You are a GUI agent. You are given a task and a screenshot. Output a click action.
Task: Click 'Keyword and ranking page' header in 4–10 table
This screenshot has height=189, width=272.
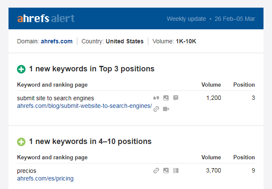click(52, 158)
